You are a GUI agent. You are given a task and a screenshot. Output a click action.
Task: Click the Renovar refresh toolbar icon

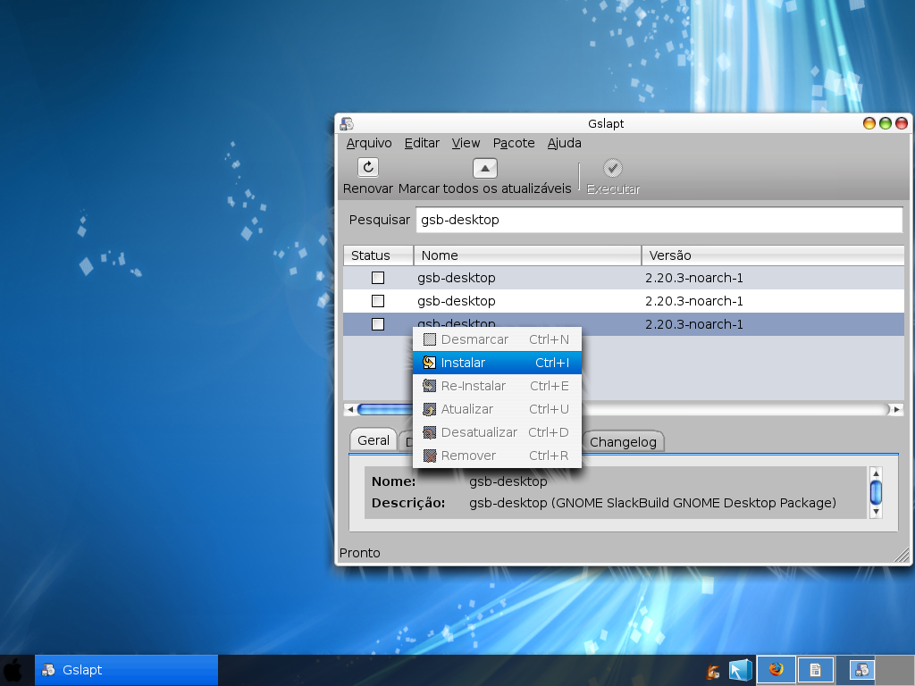tap(367, 167)
